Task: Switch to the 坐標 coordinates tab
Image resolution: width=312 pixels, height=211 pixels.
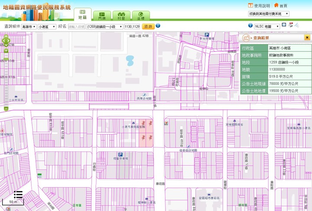Action: (141, 16)
